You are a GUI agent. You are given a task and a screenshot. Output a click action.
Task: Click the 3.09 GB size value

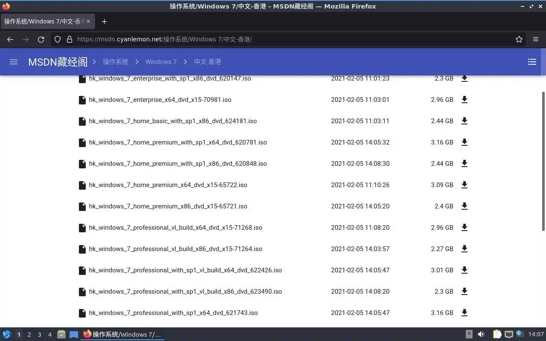click(x=442, y=185)
